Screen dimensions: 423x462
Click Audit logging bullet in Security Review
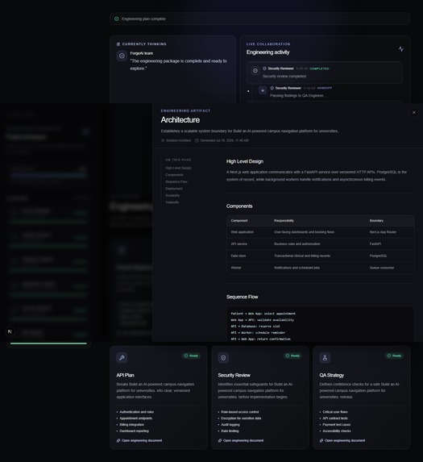point(230,425)
